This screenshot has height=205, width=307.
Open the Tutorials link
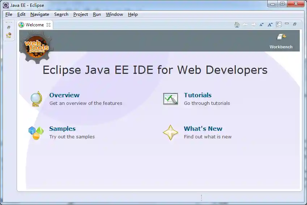[x=198, y=95]
